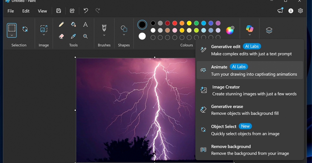Select the Eraser tool
This screenshot has width=312, height=163.
[x=61, y=36]
